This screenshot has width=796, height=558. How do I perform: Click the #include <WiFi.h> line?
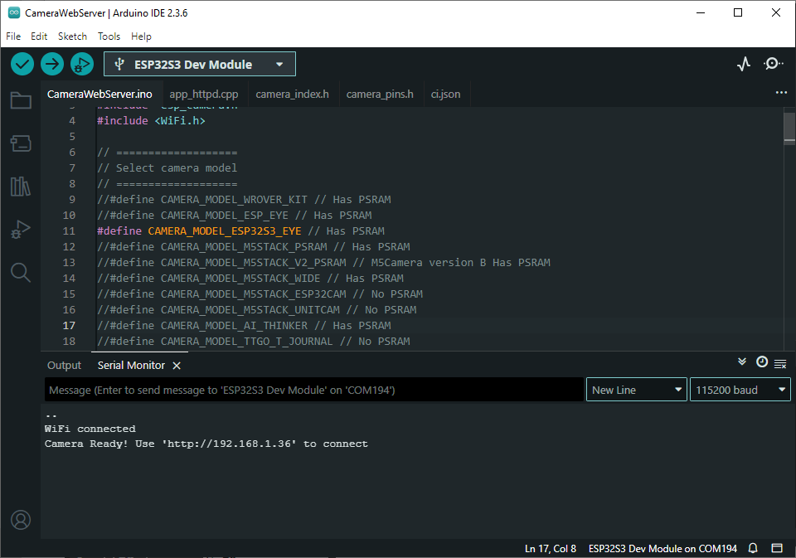pyautogui.click(x=151, y=121)
